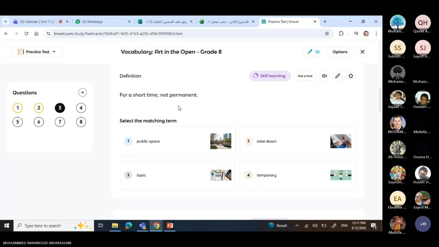Jump to question 4

81,108
